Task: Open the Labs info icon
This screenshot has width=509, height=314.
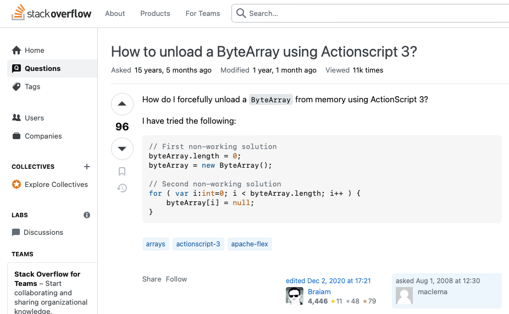Action: (x=87, y=215)
